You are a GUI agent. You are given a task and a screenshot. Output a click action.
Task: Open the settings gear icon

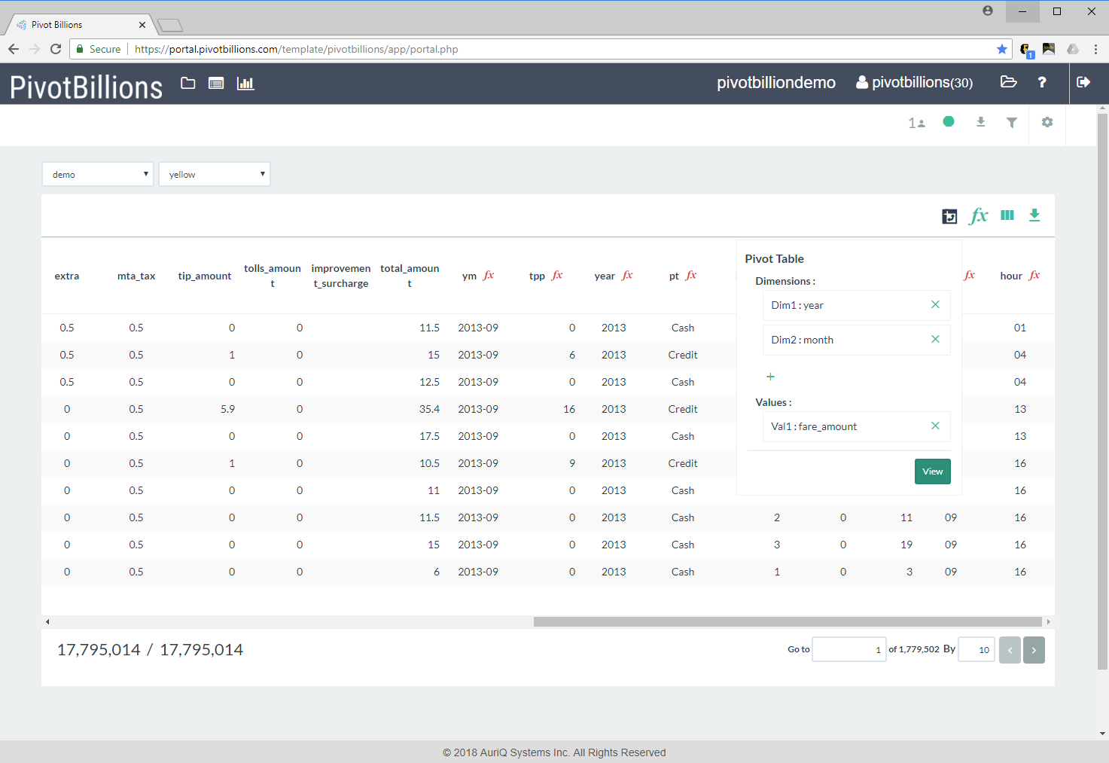click(x=1047, y=122)
